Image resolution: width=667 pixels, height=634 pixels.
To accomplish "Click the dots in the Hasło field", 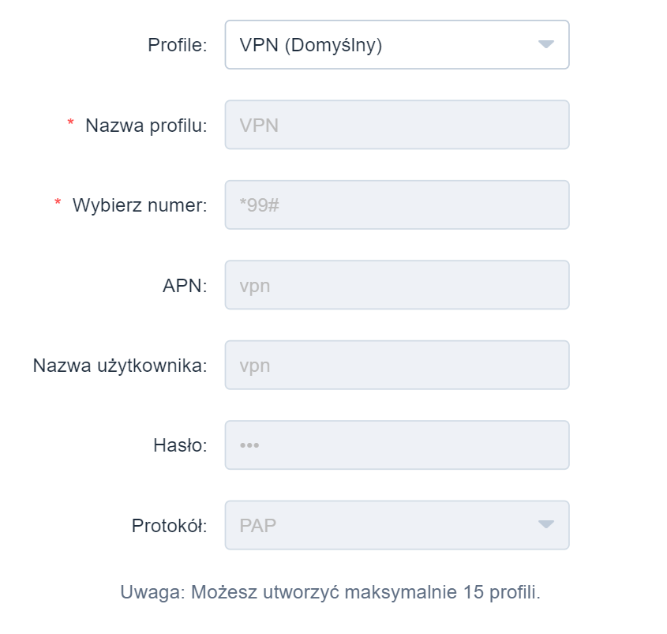I will pyautogui.click(x=249, y=445).
